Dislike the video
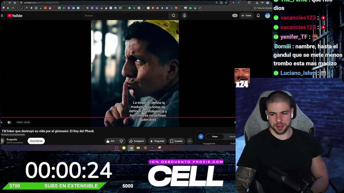 pyautogui.click(x=121, y=141)
